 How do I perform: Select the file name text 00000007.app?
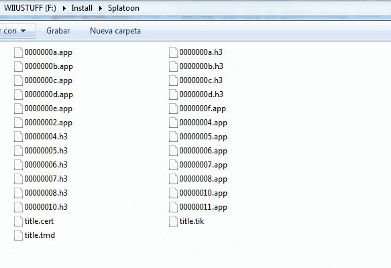point(203,165)
